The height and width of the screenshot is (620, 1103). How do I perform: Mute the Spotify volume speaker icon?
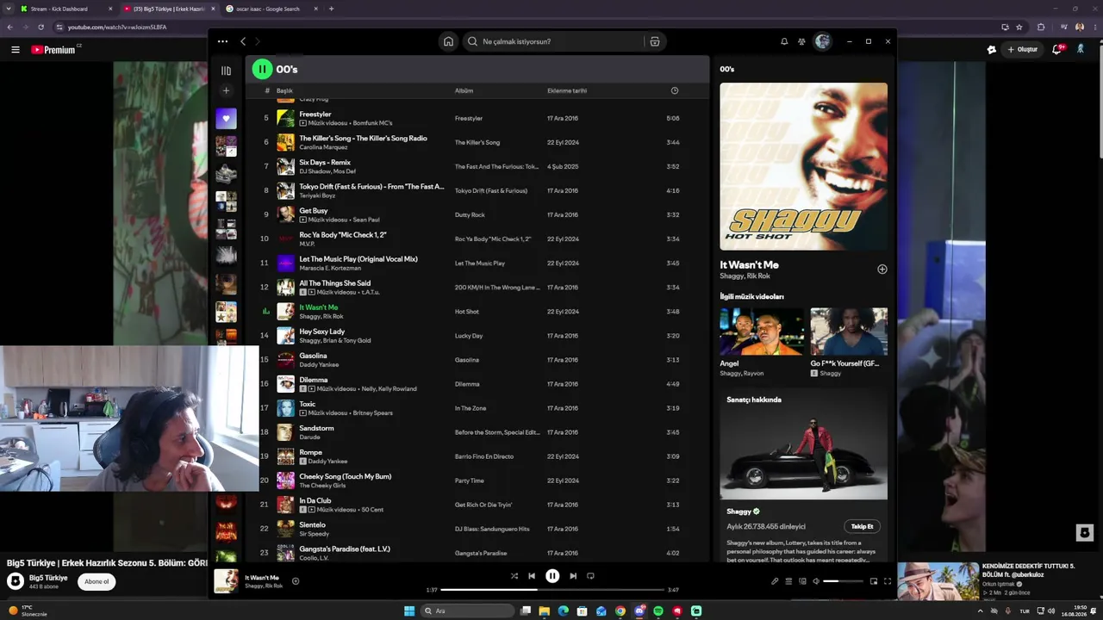click(x=816, y=581)
